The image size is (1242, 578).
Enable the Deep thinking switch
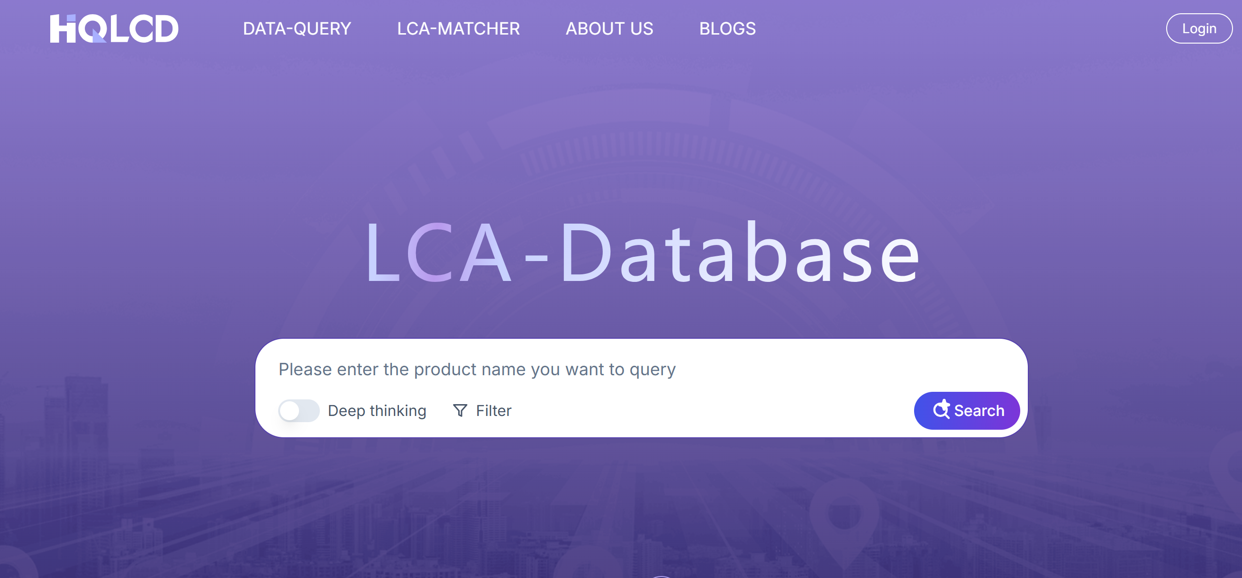[x=299, y=411]
